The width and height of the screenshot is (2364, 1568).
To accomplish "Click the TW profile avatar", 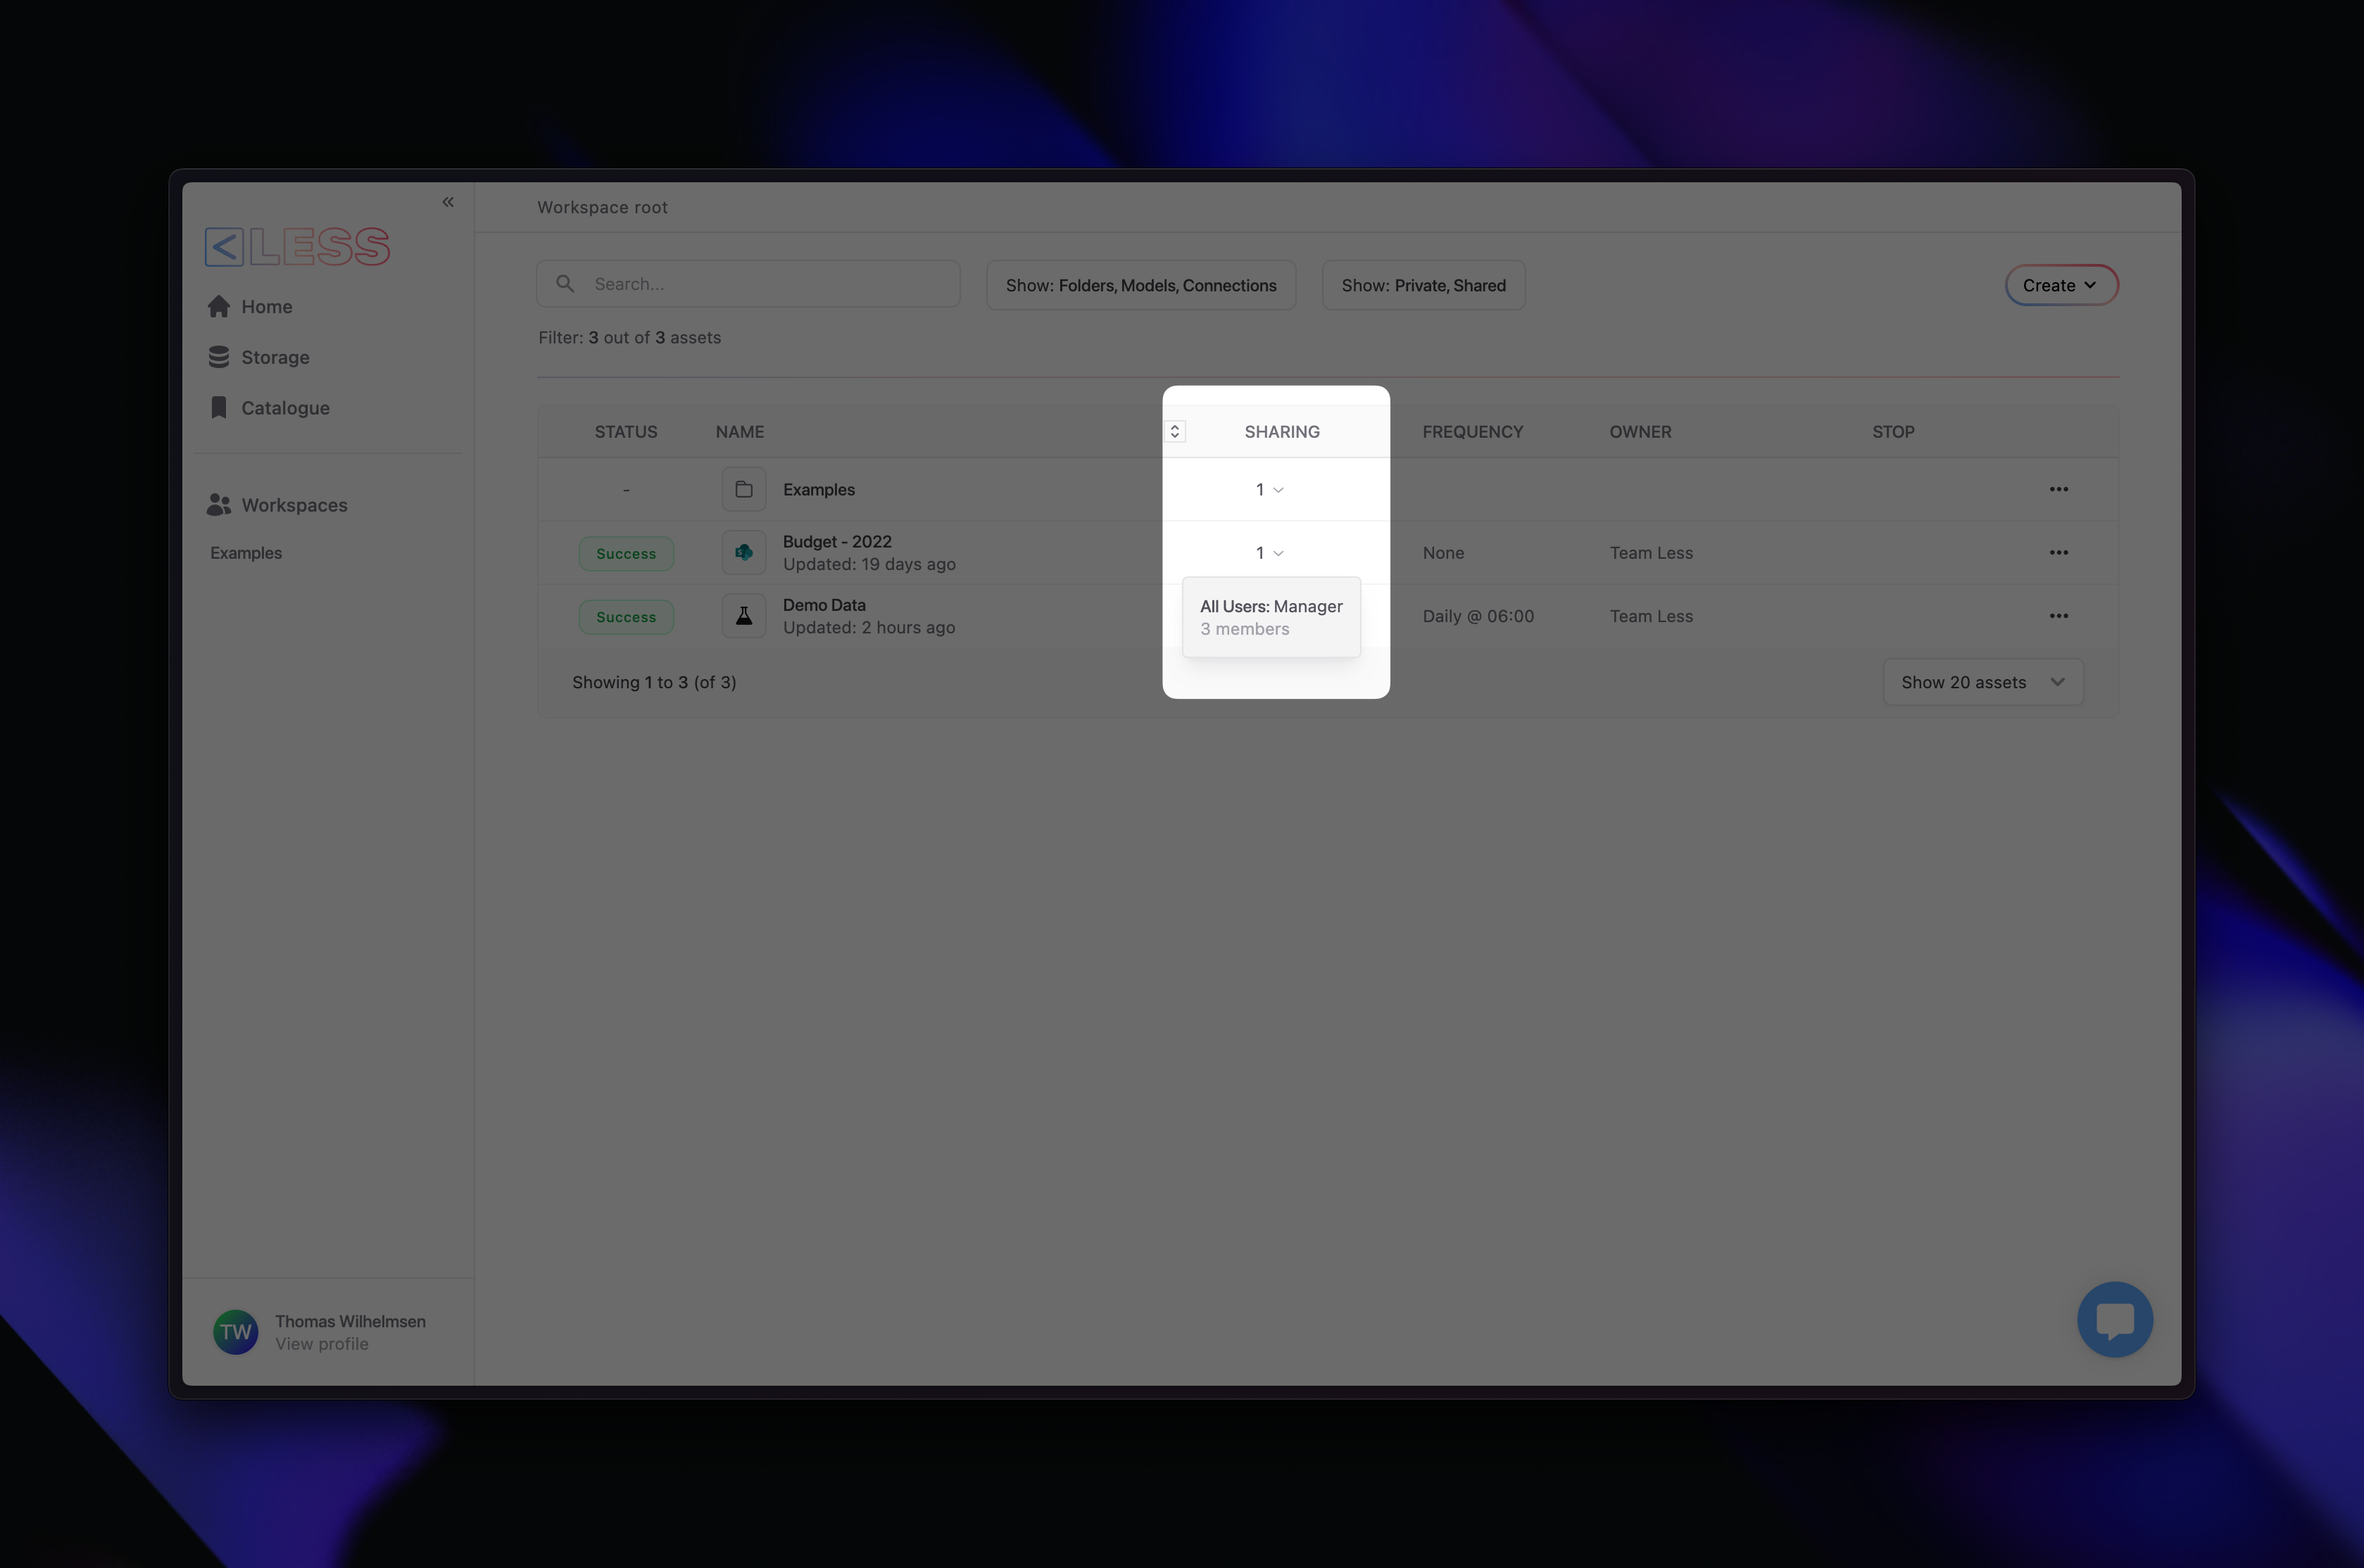I will tap(235, 1332).
